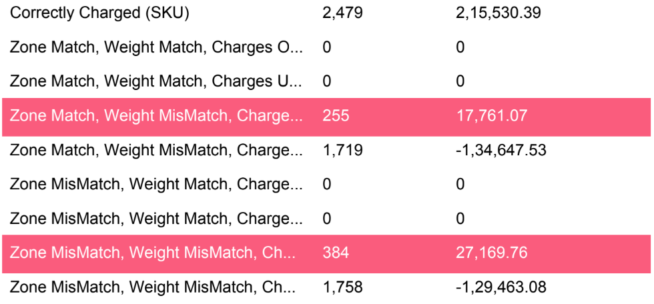Image resolution: width=654 pixels, height=304 pixels.
Task: Click the highlighted count 255
Action: (x=335, y=115)
